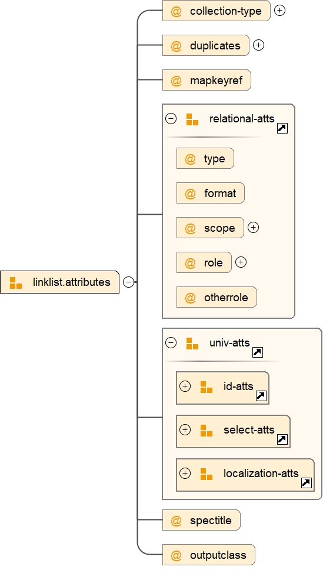
Task: Select the role attribute label
Action: point(214,263)
